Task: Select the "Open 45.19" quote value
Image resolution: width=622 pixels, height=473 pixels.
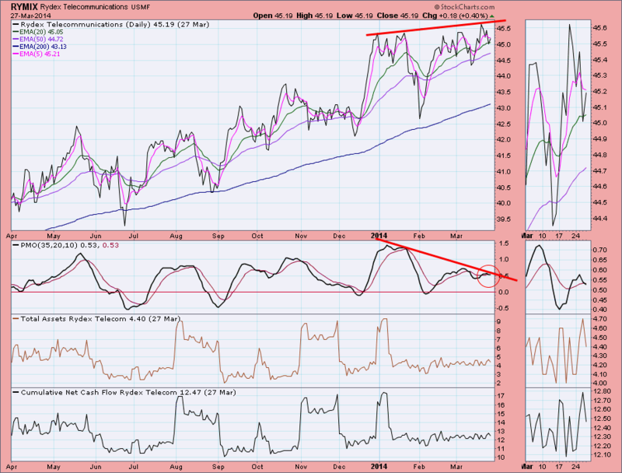Action: pyautogui.click(x=273, y=16)
